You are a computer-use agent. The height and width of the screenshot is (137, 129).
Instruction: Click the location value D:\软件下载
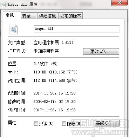[45, 64]
